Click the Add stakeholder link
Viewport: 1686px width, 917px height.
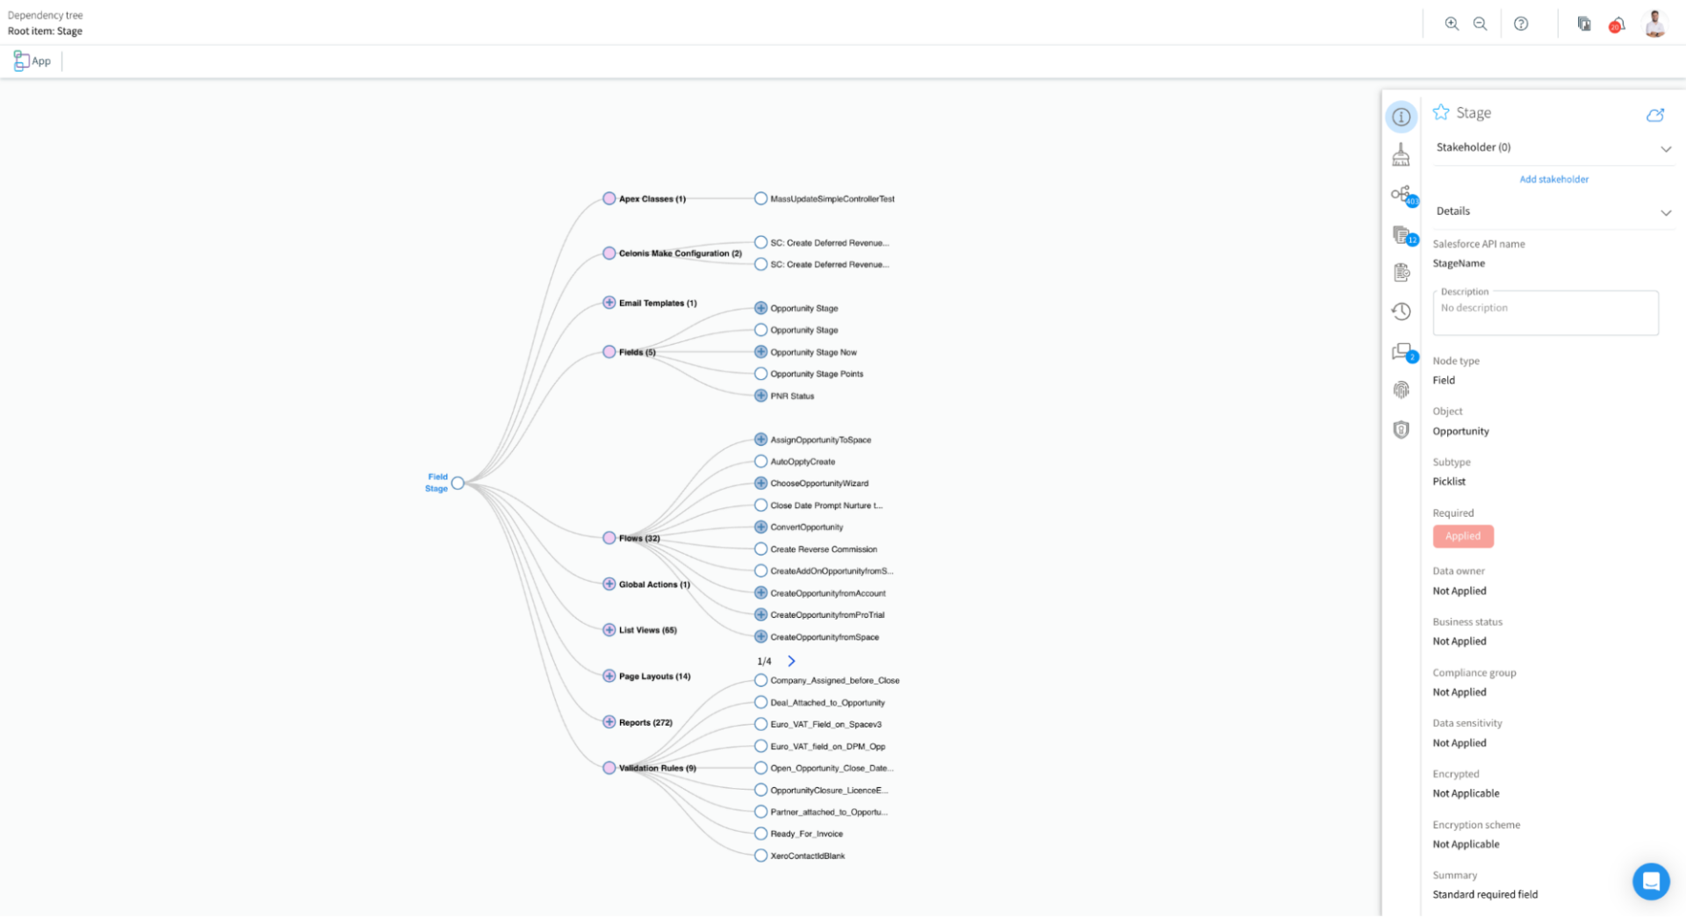(x=1553, y=178)
